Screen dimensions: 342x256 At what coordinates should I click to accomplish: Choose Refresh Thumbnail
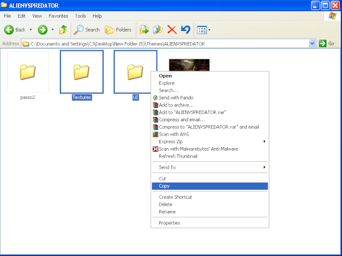coord(210,156)
